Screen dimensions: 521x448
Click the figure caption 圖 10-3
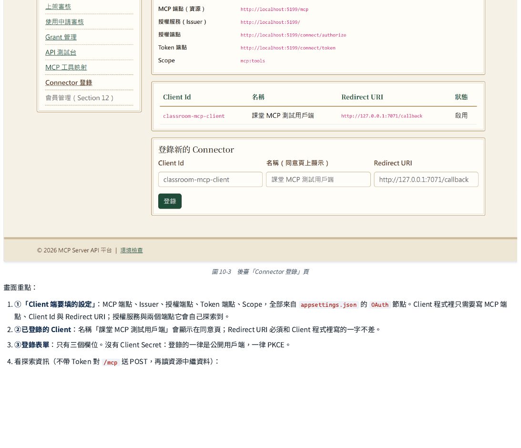[260, 272]
